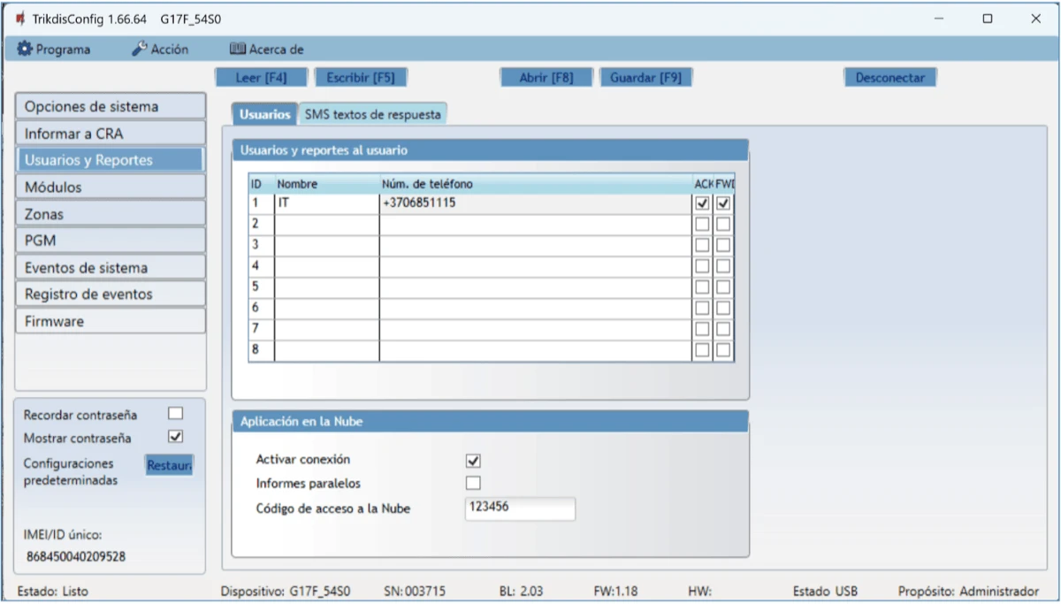Screen dimensions: 1061x604
Task: Enable Recordar contraseña checkbox
Action: click(175, 414)
